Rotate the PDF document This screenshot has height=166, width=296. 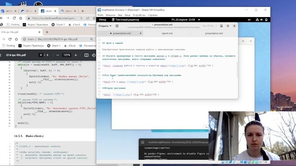click(93, 55)
